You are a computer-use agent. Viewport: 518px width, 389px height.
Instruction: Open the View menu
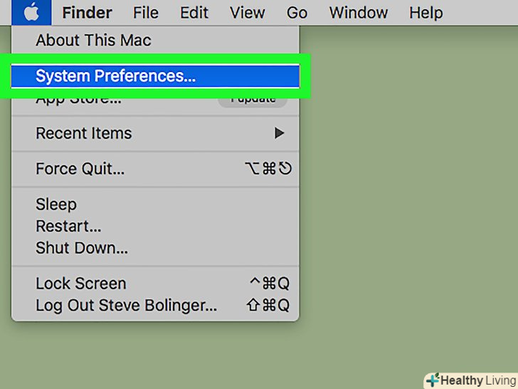(x=248, y=13)
